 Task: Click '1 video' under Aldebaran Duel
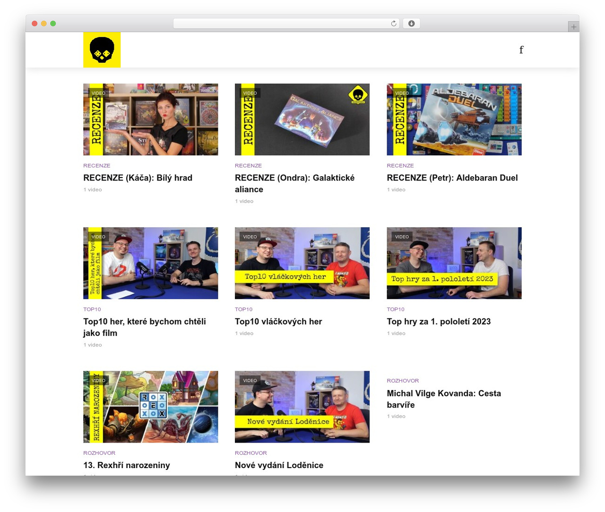click(x=396, y=190)
